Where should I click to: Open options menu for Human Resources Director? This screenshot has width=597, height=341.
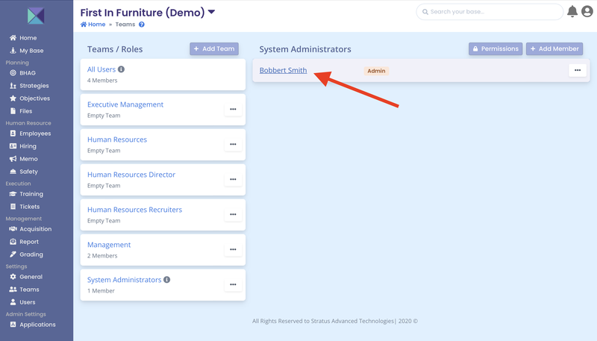pyautogui.click(x=233, y=179)
